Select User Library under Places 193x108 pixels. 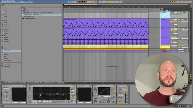[7, 49]
